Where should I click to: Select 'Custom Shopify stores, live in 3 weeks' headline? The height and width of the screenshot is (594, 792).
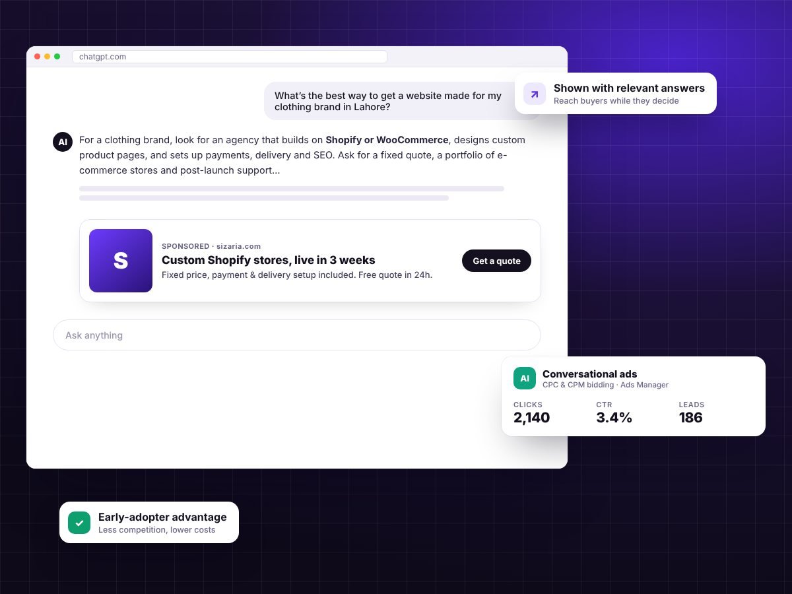(x=269, y=260)
